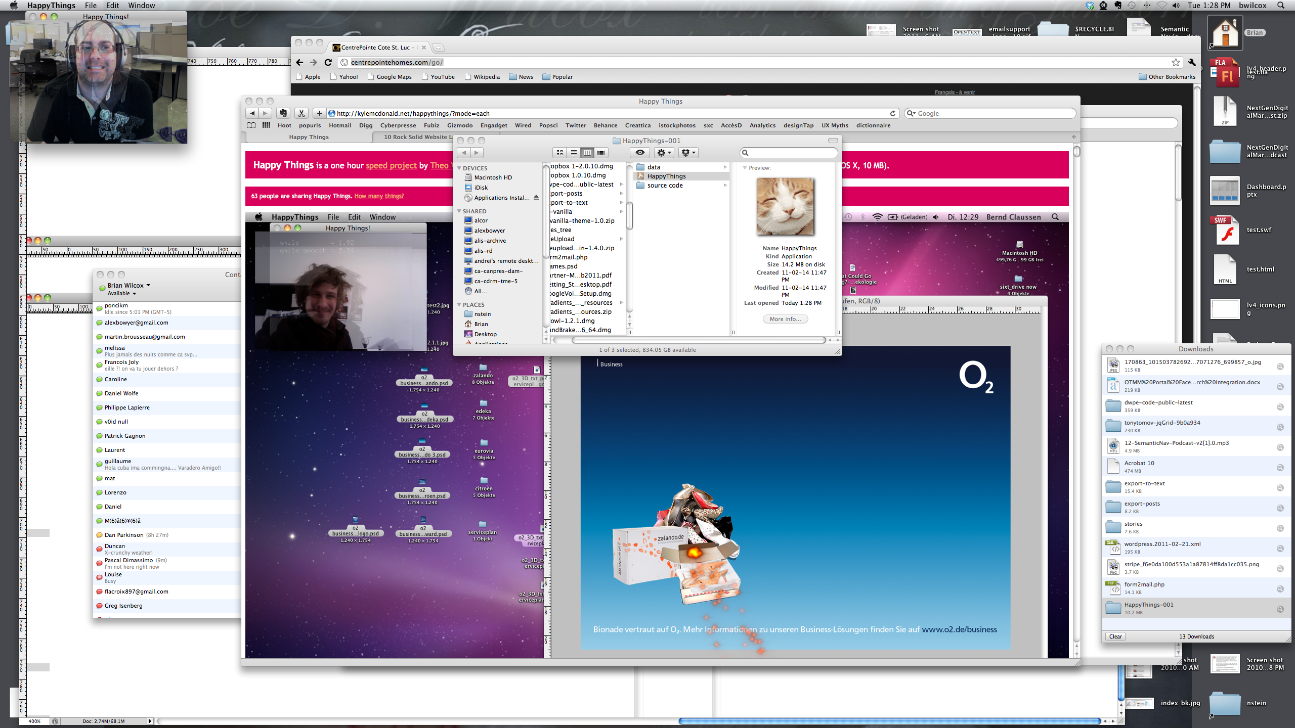Switch Finder to list view
The width and height of the screenshot is (1295, 728).
(x=573, y=152)
